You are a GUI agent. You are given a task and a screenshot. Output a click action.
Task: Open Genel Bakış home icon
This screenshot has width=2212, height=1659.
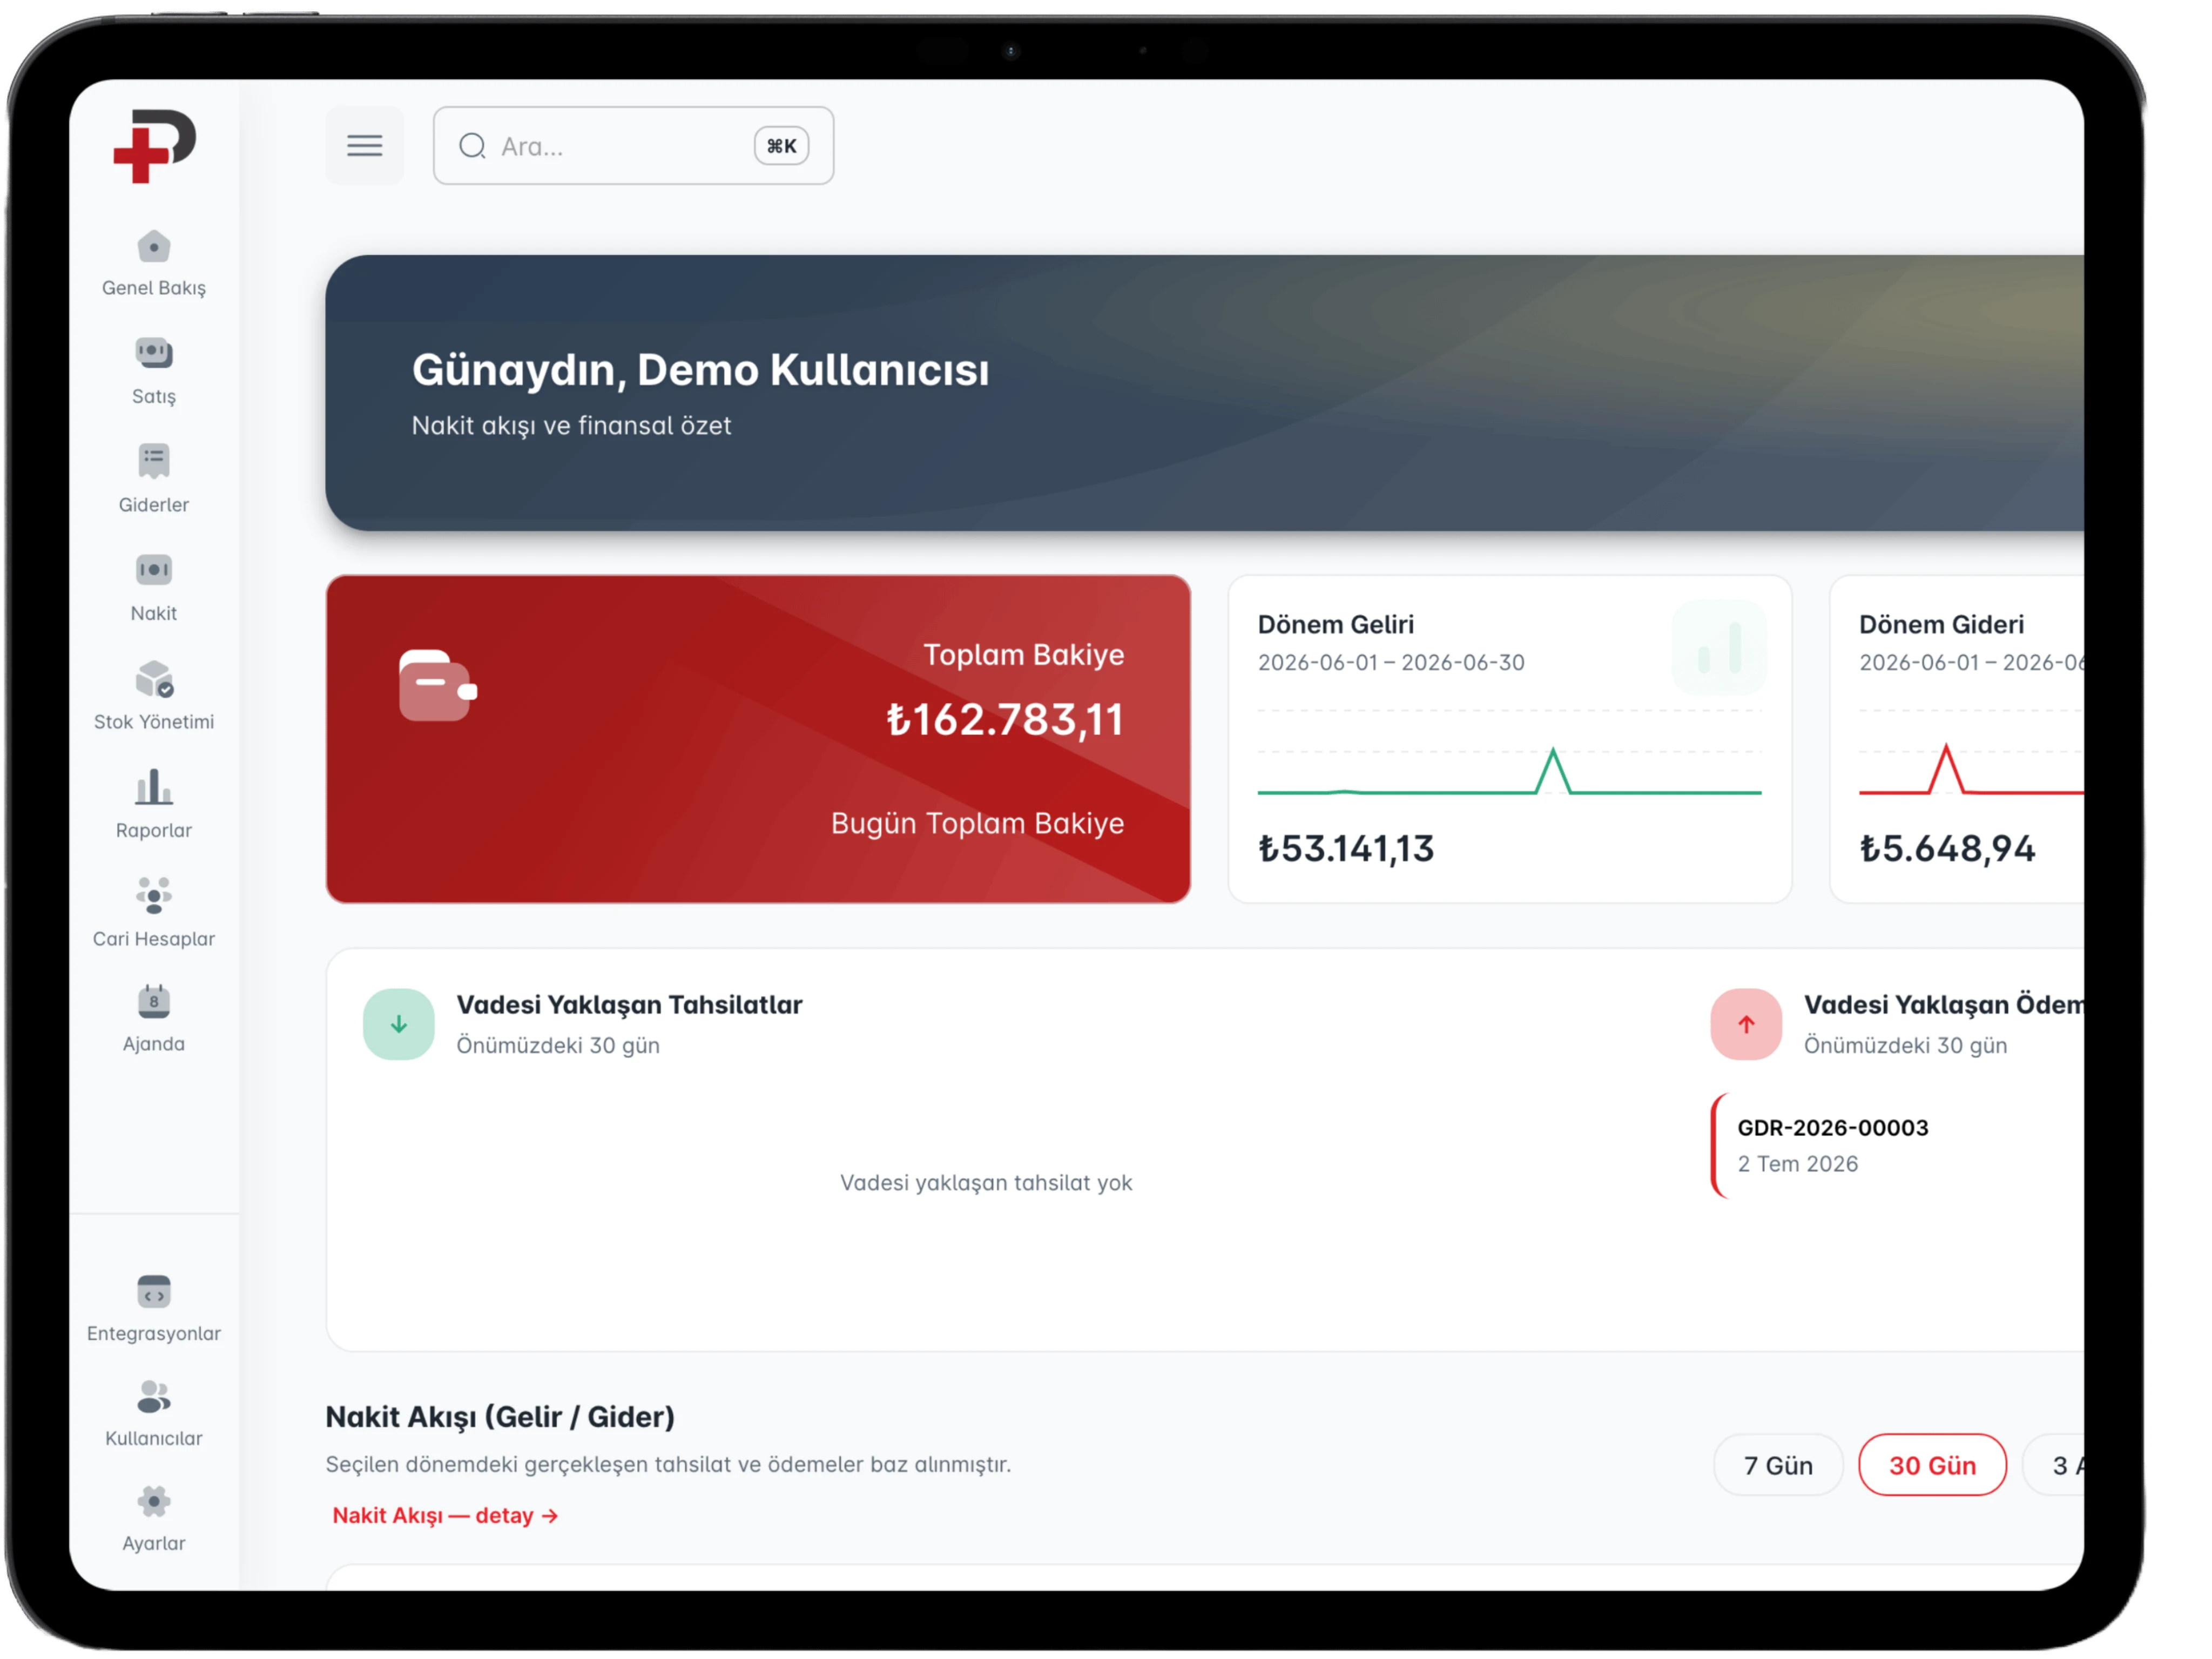point(153,246)
